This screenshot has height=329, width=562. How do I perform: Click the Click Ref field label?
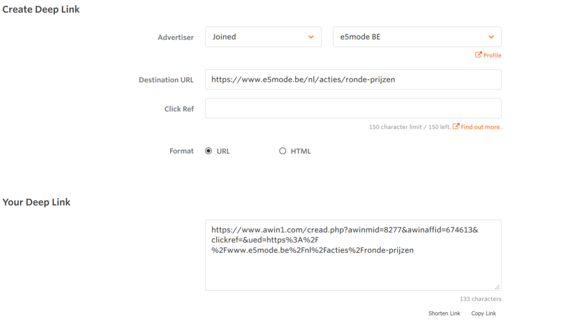(x=179, y=109)
